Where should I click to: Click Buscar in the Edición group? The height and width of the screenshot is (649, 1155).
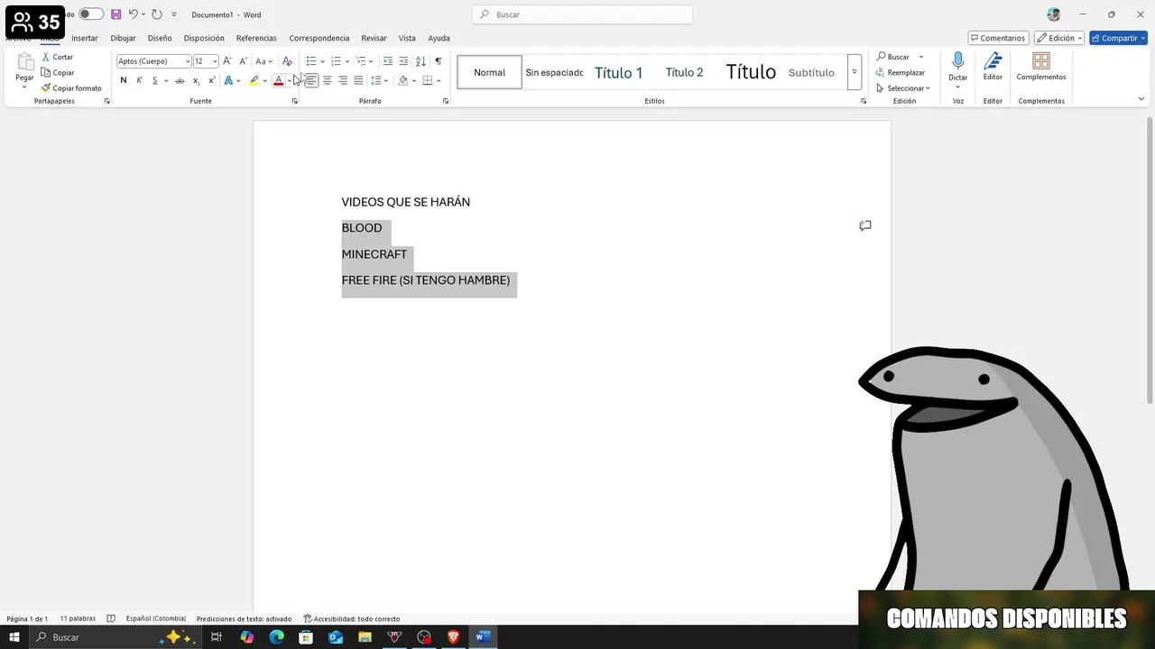(893, 57)
